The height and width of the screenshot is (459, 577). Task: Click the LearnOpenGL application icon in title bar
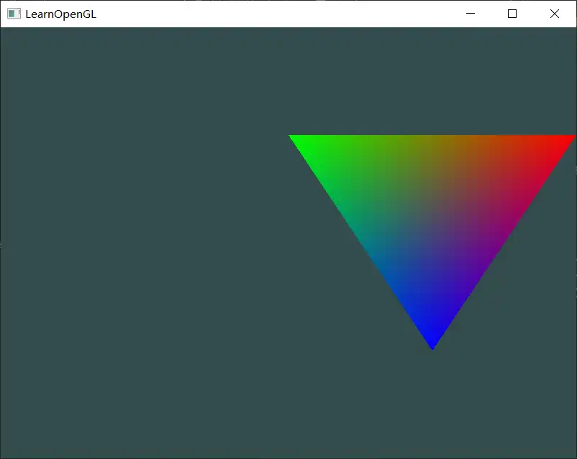point(12,13)
